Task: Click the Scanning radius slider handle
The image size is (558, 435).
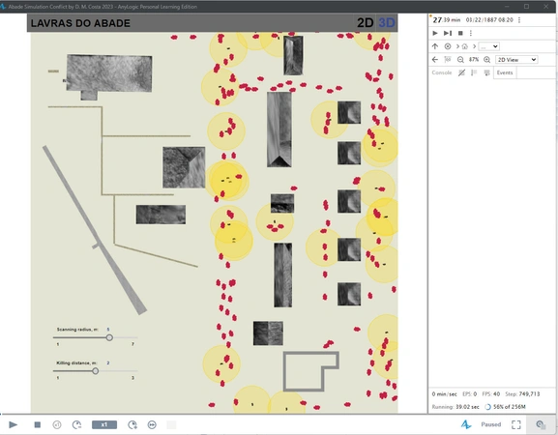Action: point(109,337)
